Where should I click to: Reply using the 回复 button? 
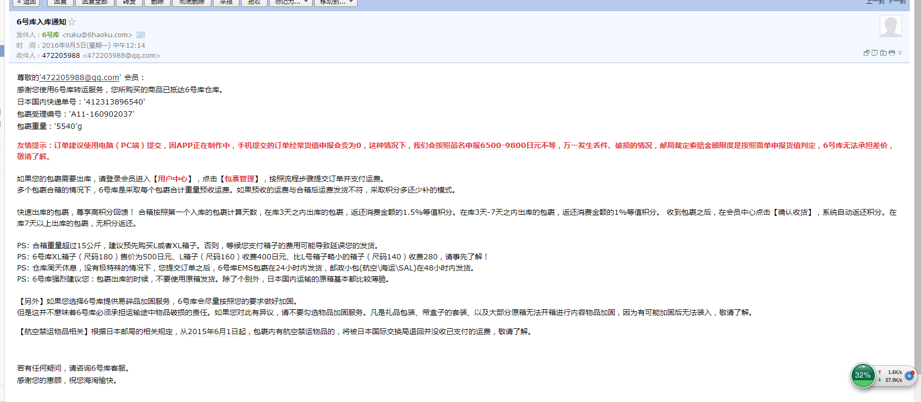(60, 2)
